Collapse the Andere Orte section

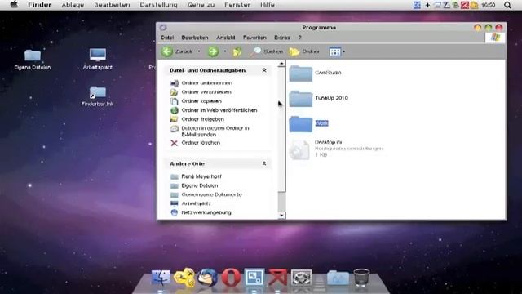264,163
